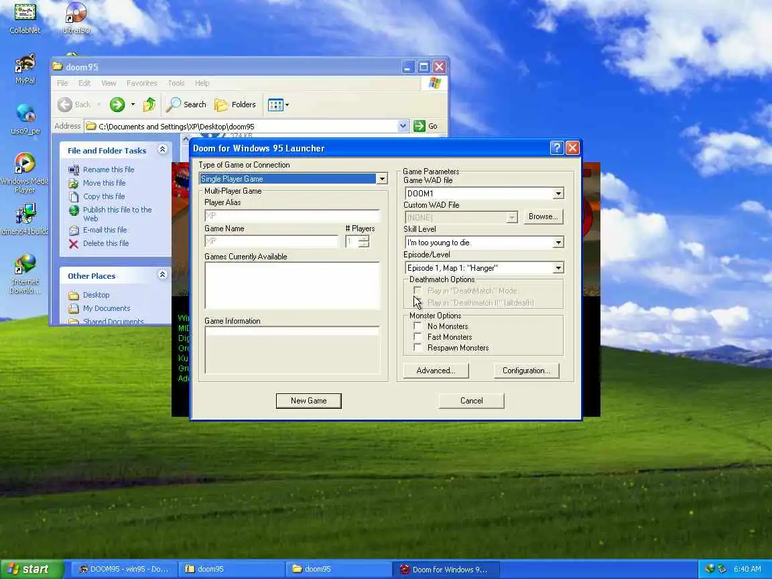This screenshot has height=579, width=772.
Task: Toggle the Folders pane in Explorer
Action: (x=235, y=105)
